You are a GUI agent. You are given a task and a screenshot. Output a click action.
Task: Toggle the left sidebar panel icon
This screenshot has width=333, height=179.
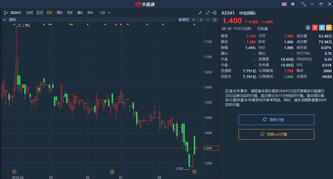6,13
